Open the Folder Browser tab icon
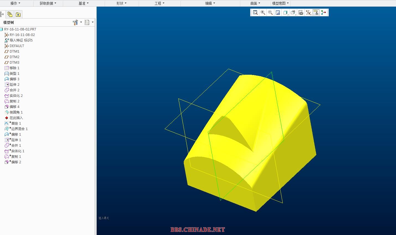Screen dimensions: 396x235 [10, 14]
